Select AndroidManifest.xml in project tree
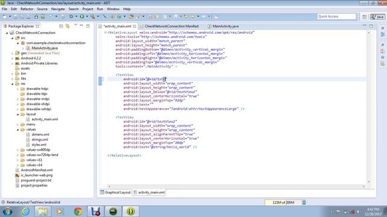The width and height of the screenshot is (387, 217). [36, 170]
